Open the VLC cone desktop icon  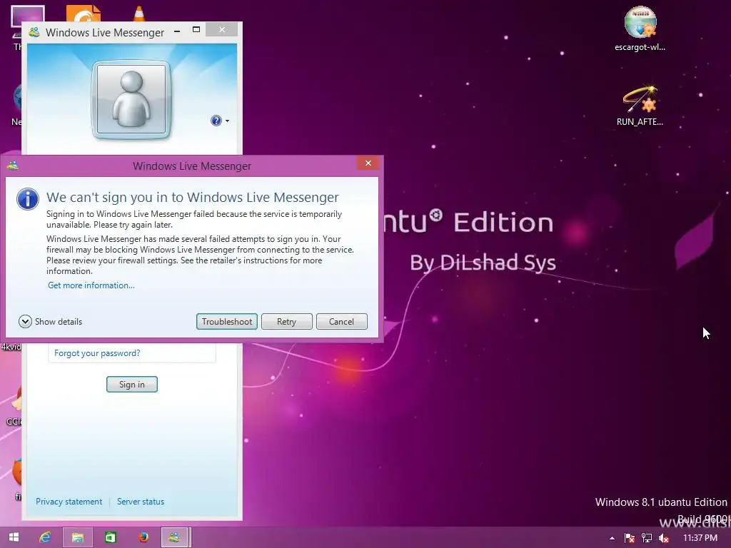(139, 13)
